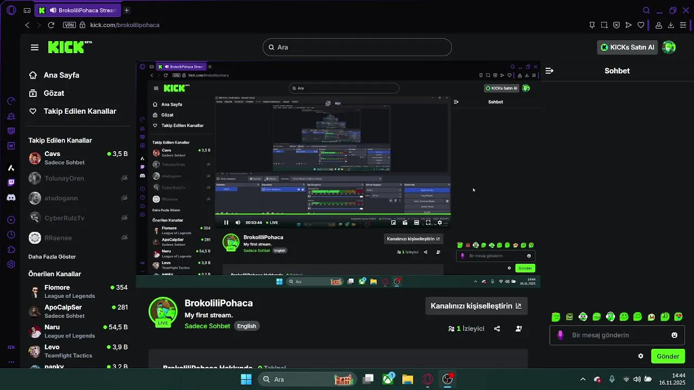The width and height of the screenshot is (694, 390).
Task: Open the Windows Start menu
Action: coord(246,379)
